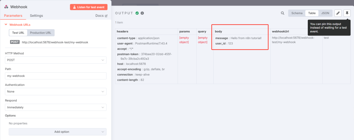The width and height of the screenshot is (354, 140).
Task: Click the Docs external link icon
Action: (106, 16)
